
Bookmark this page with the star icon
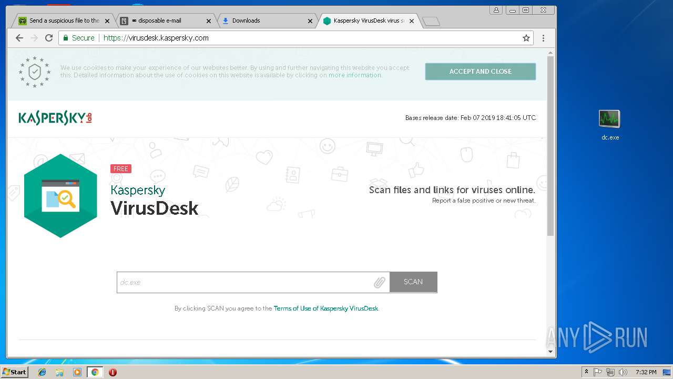tap(526, 38)
